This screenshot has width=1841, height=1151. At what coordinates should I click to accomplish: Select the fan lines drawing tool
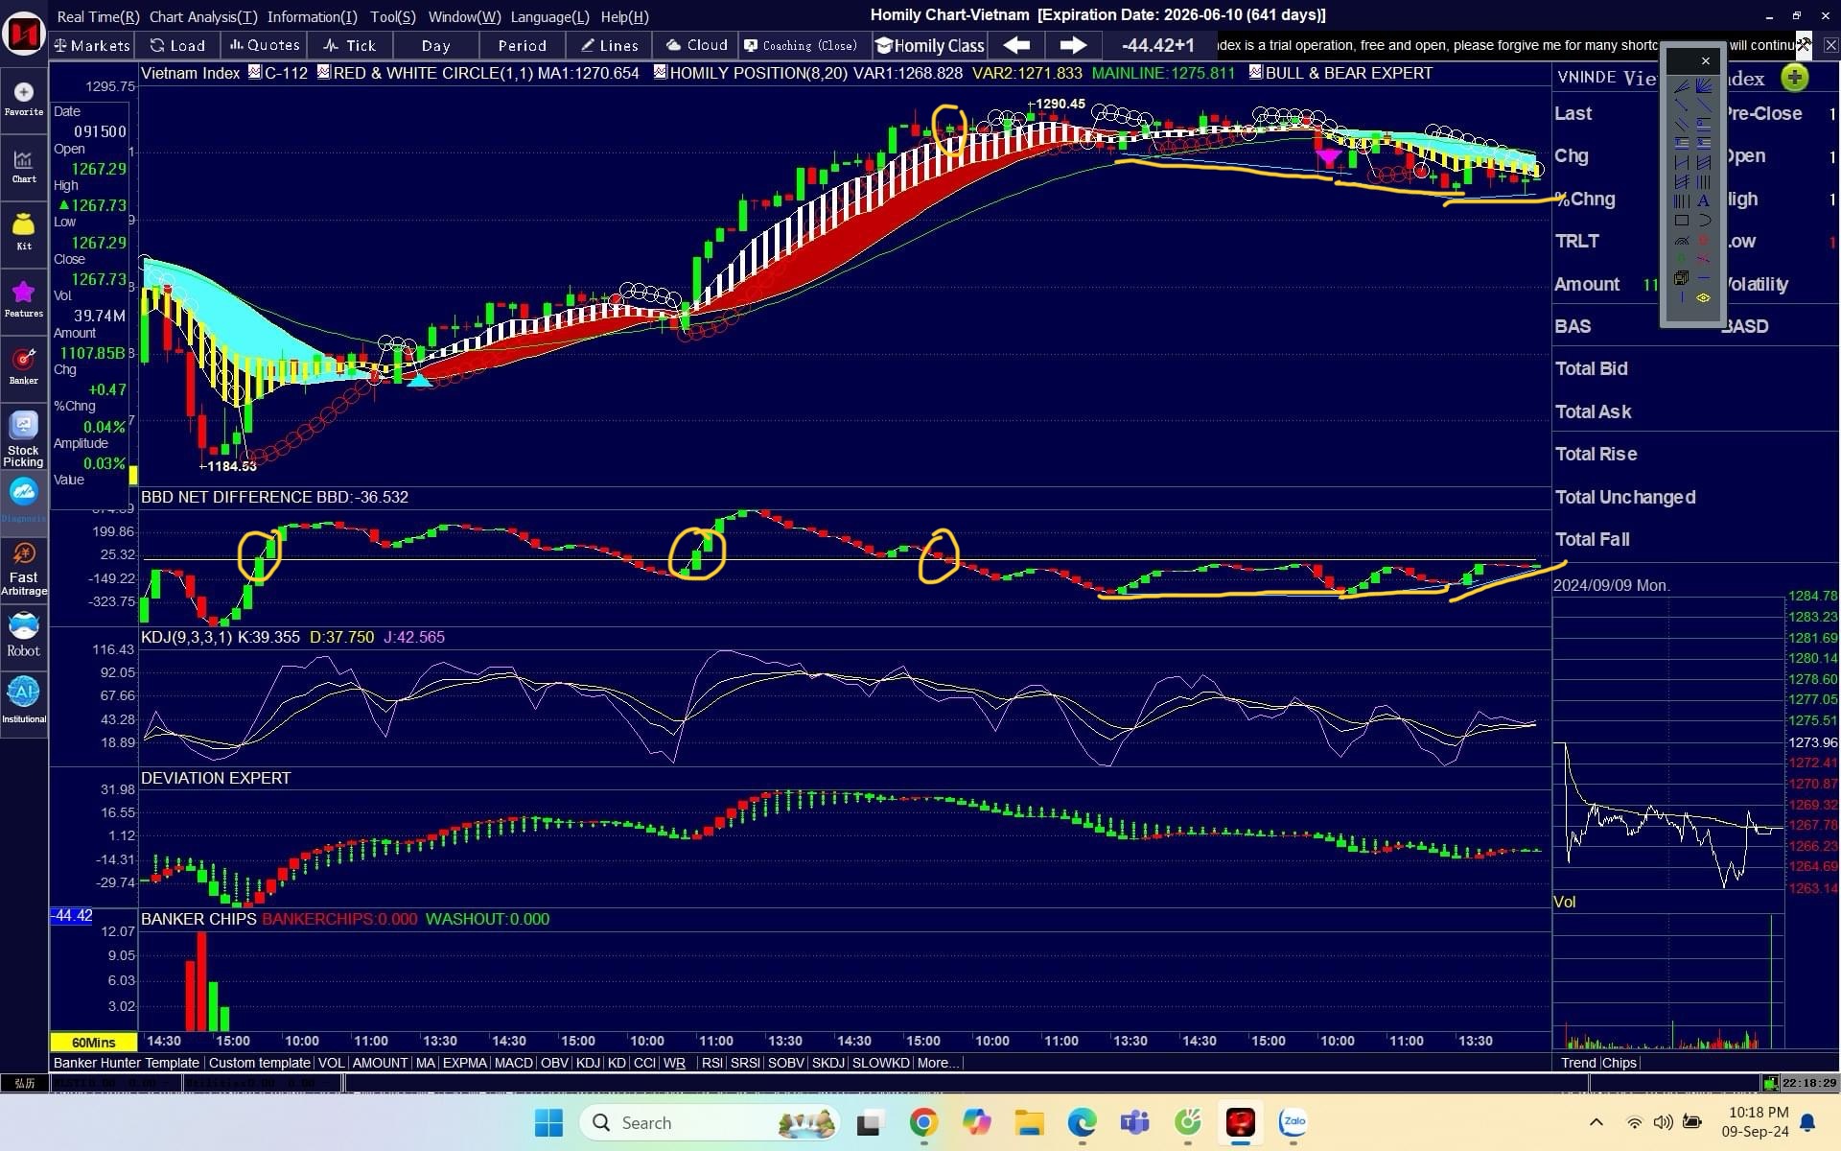click(x=1704, y=86)
